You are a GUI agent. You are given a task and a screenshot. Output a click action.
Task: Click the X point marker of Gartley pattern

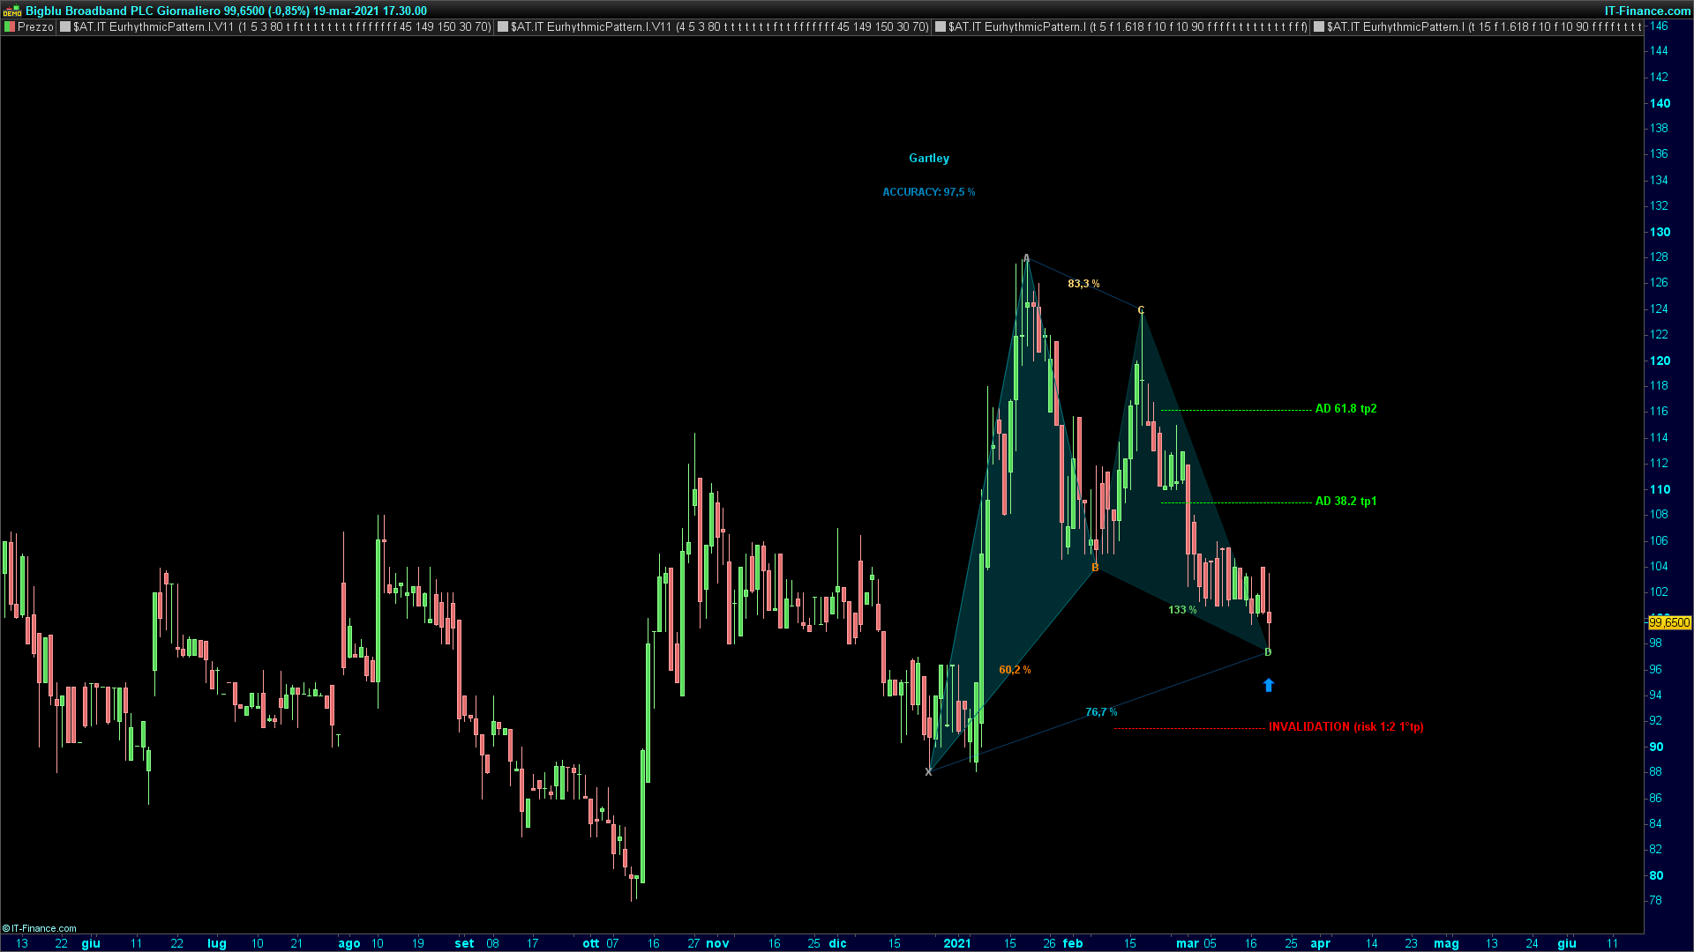click(x=928, y=772)
